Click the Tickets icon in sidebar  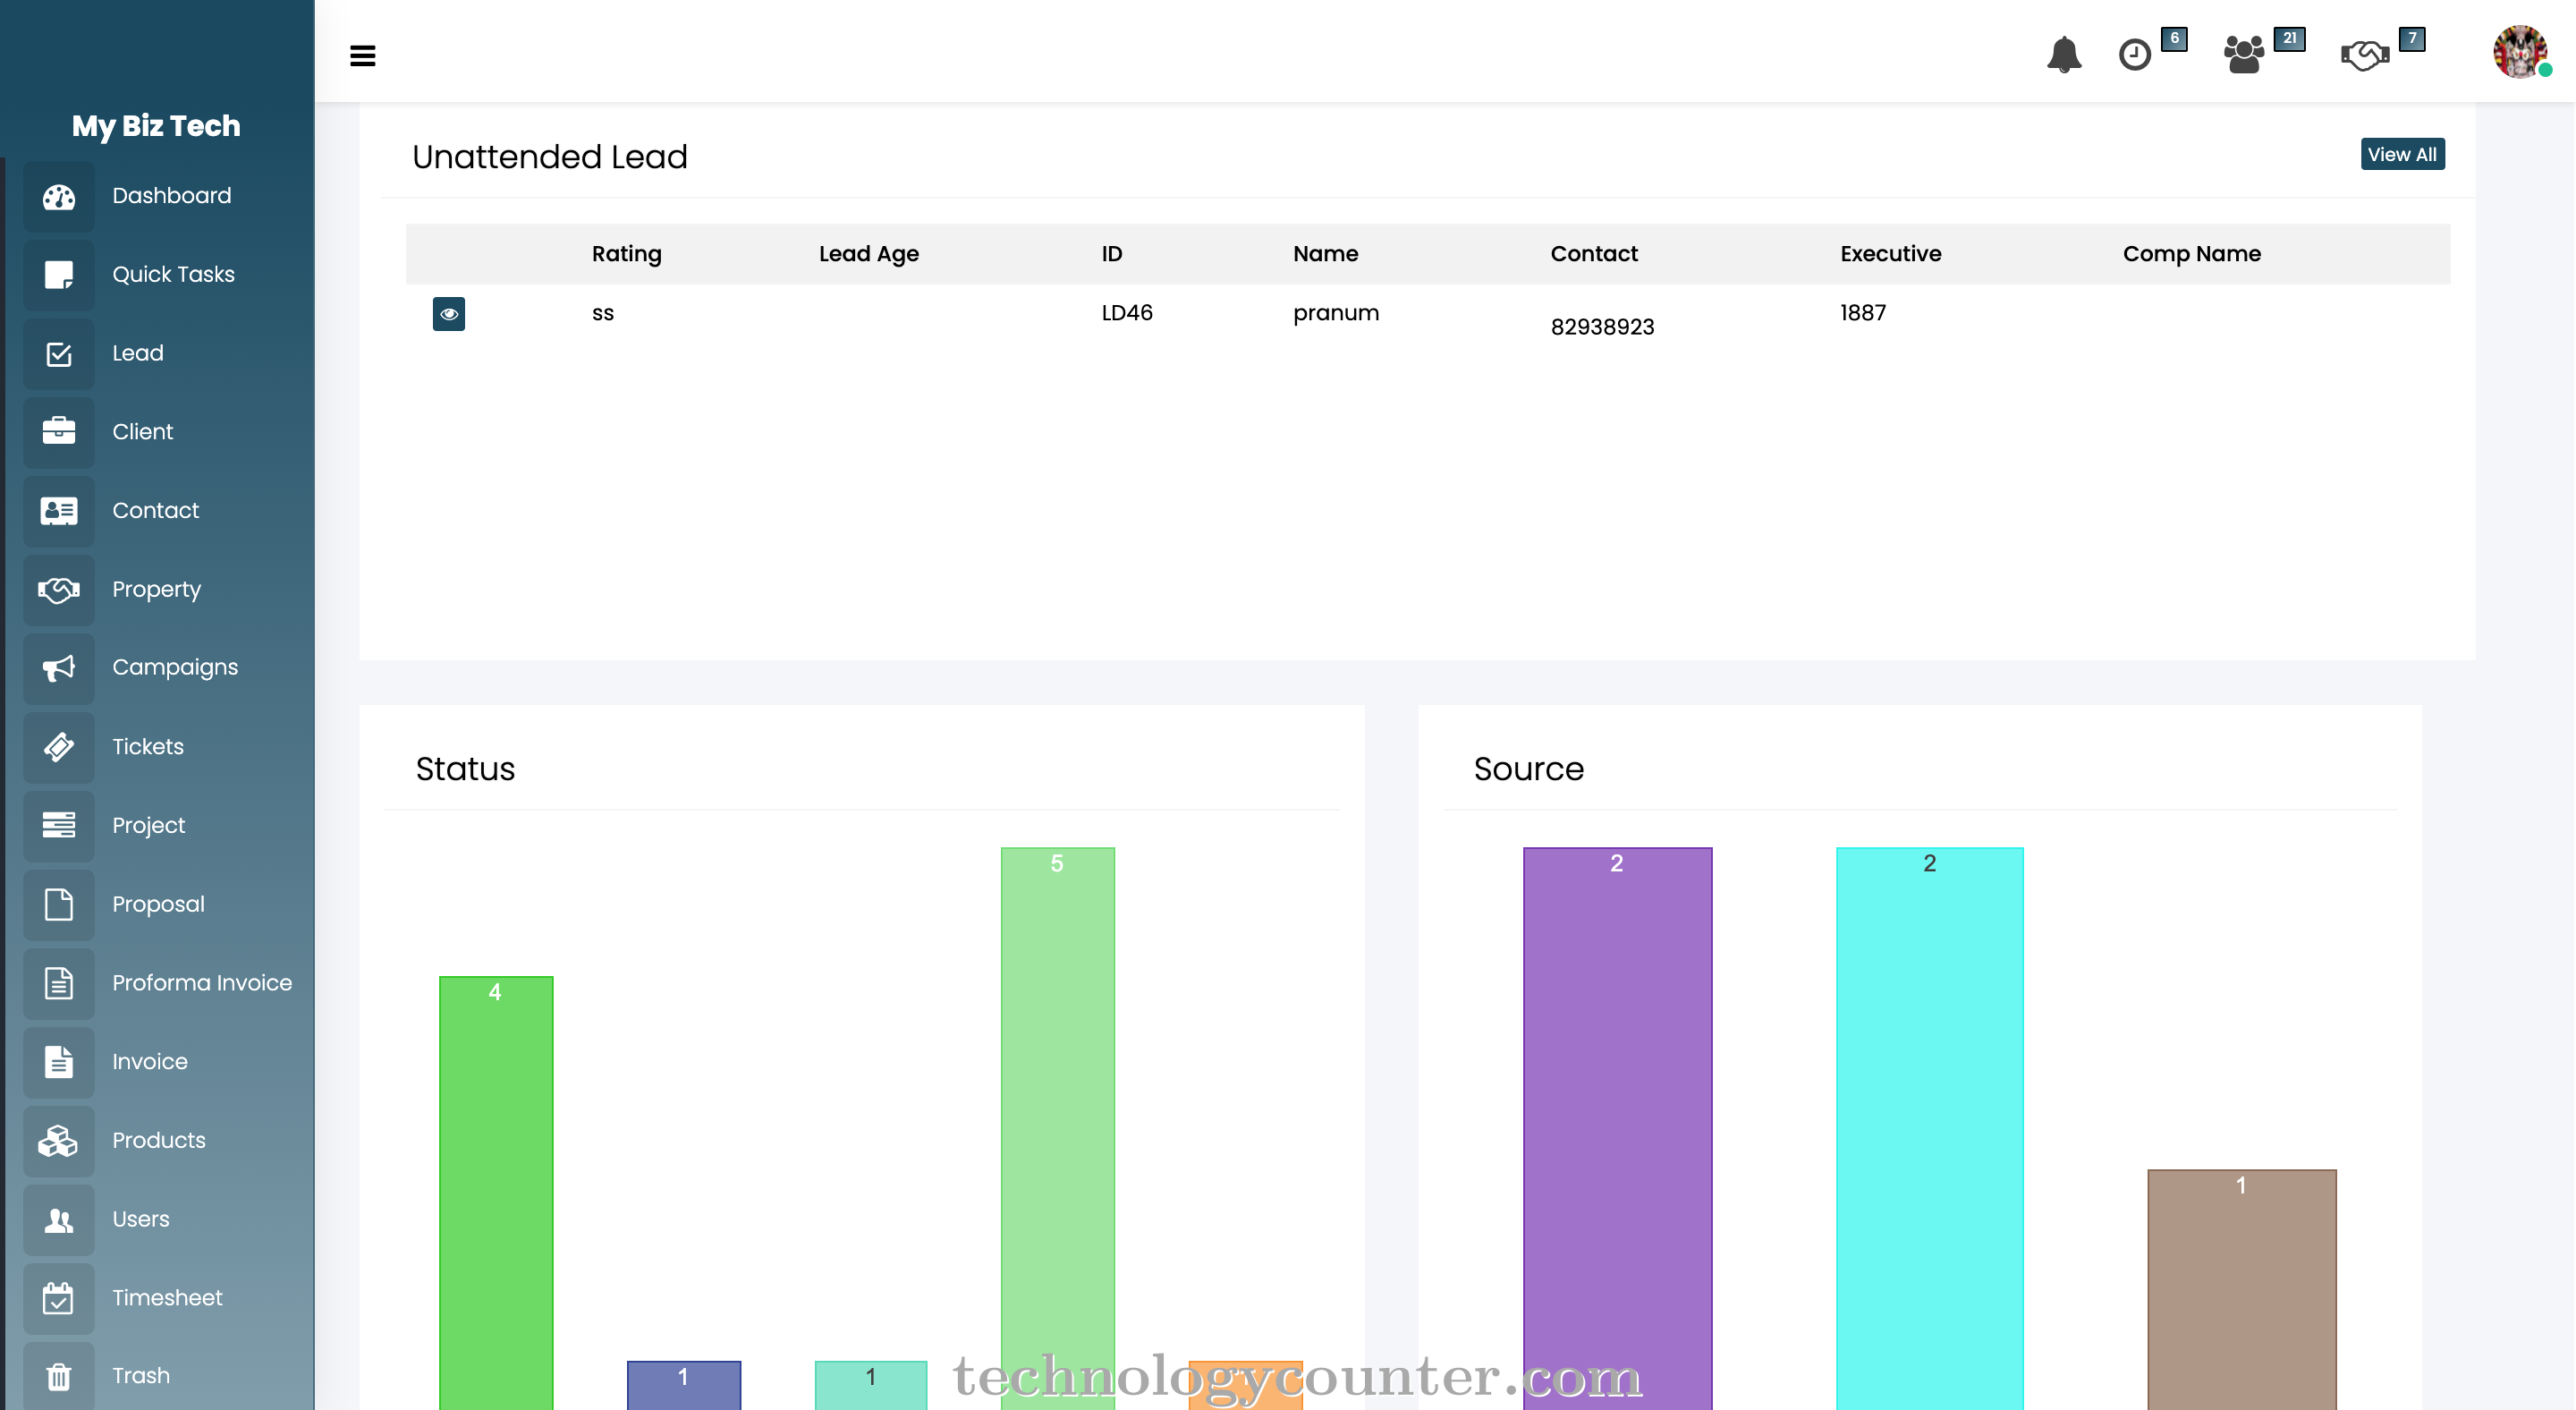tap(59, 747)
